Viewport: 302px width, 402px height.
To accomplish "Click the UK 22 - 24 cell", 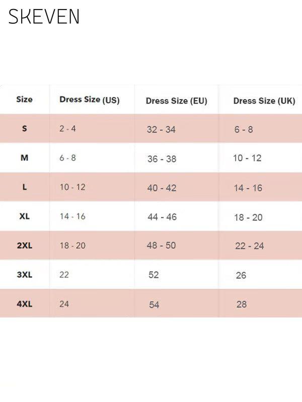I will tap(249, 246).
